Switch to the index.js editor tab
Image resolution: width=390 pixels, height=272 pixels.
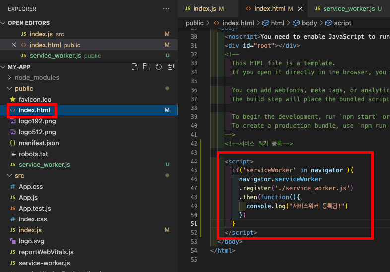[208, 9]
